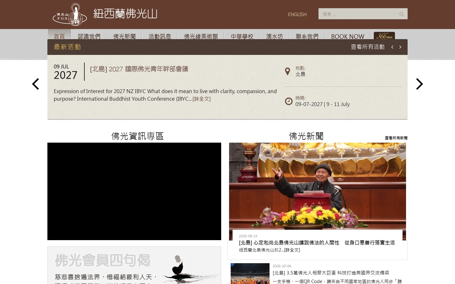Viewport: 455px width, 284px height.
Task: Click 查看所有新聞 link
Action: point(396,138)
